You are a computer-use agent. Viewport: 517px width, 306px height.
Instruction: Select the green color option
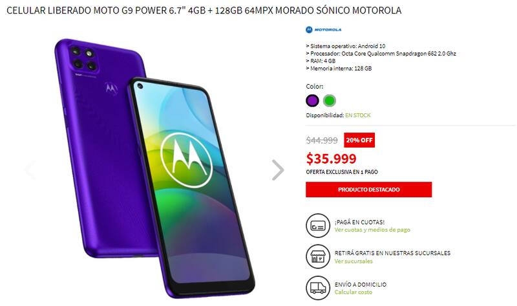pos(330,101)
